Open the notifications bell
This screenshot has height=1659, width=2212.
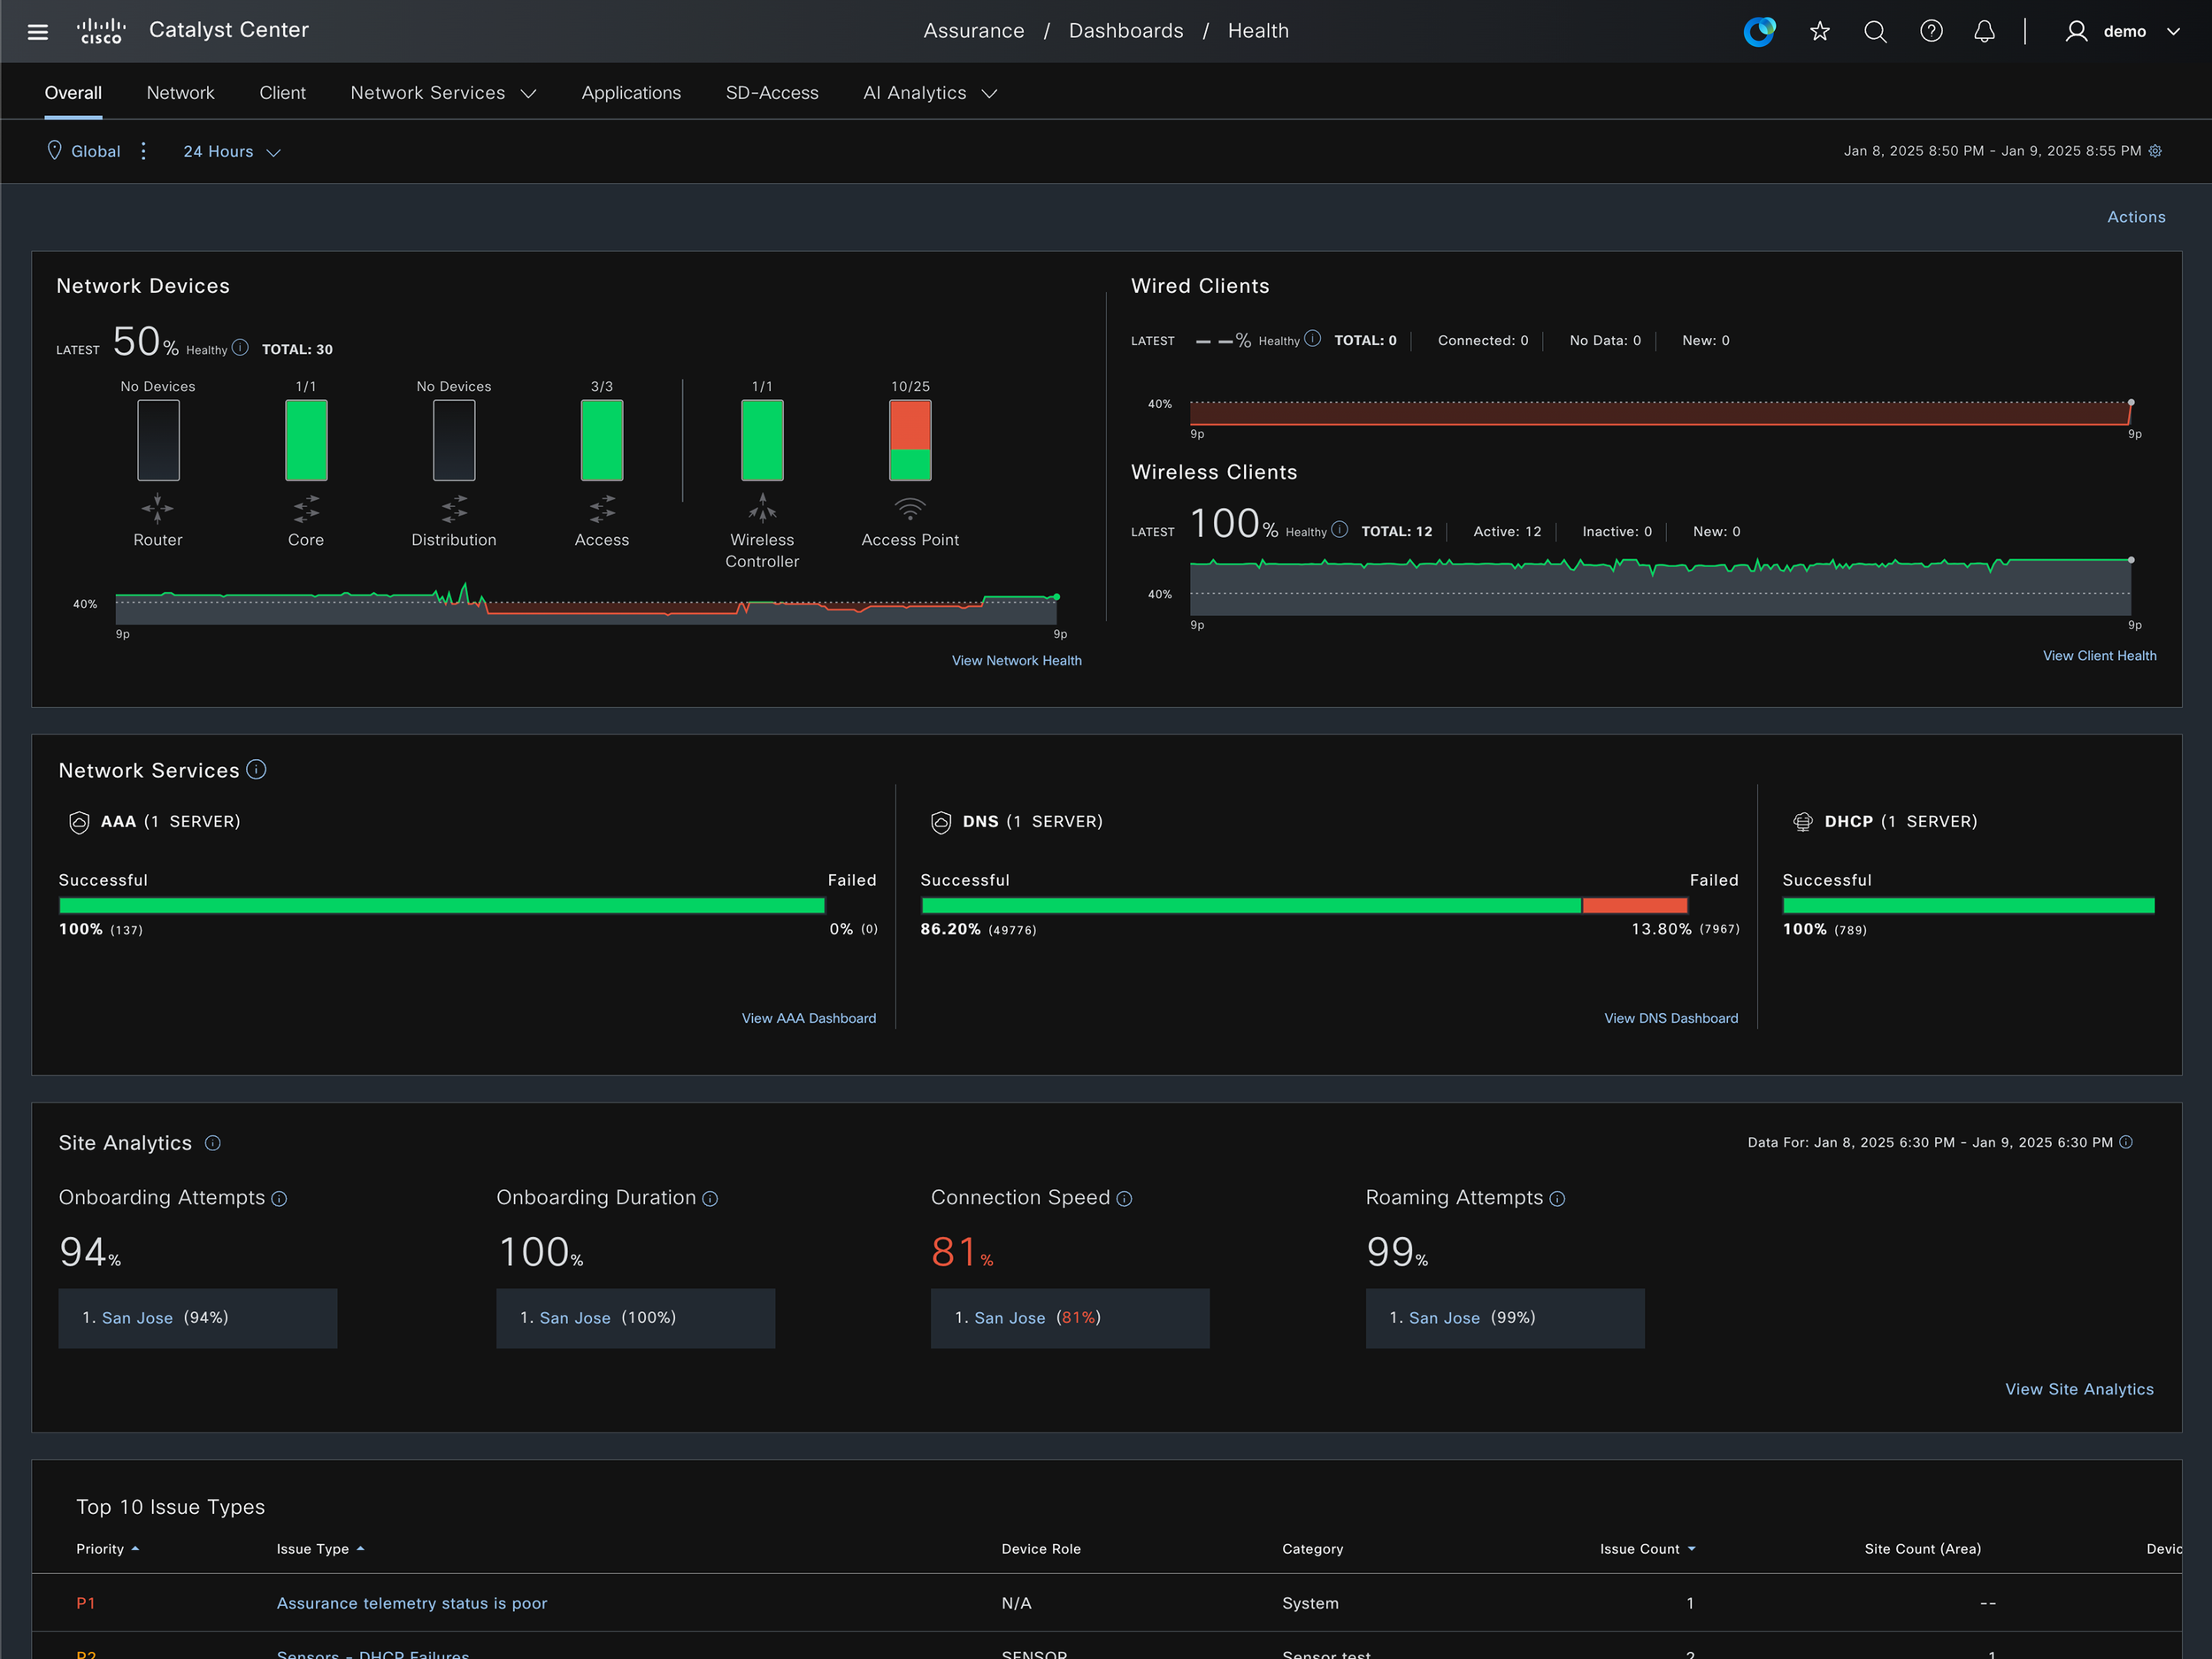click(x=1984, y=31)
